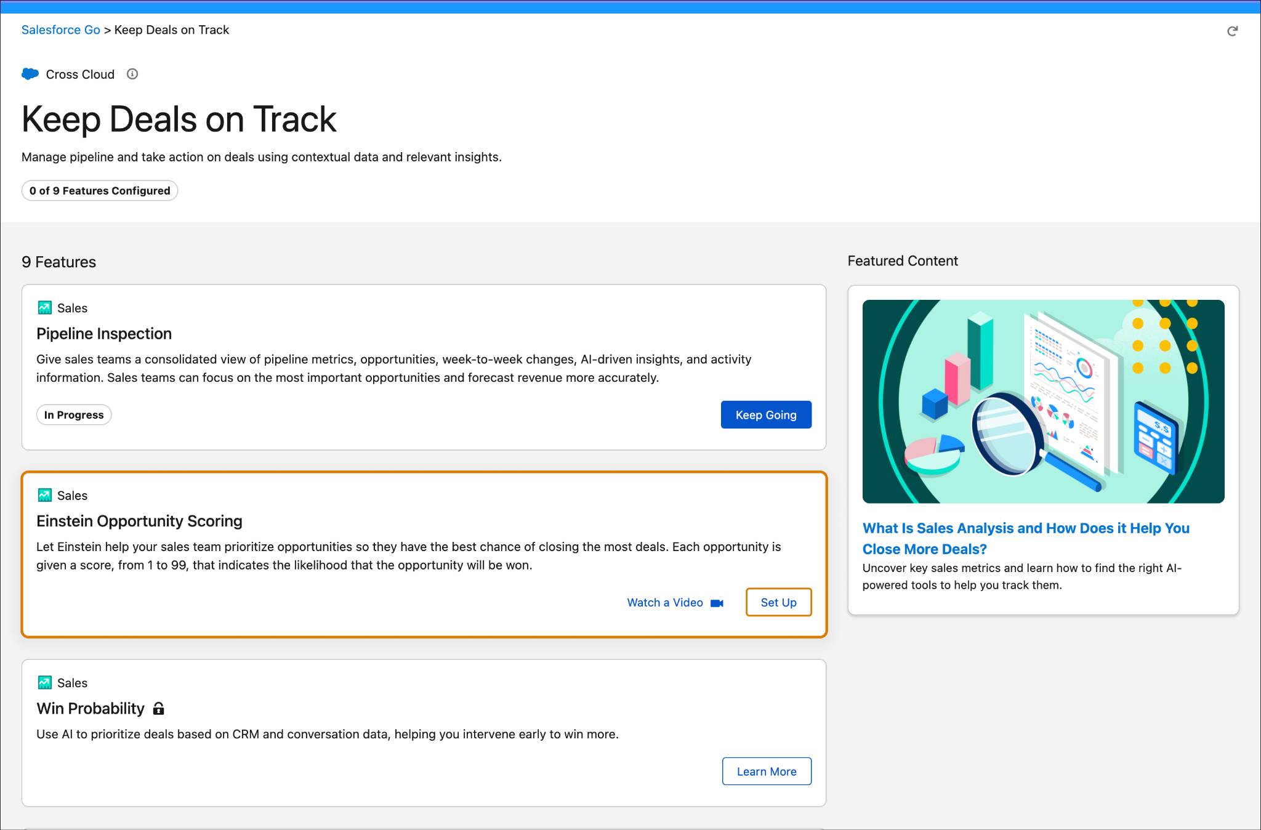Click the video camera icon

(717, 603)
